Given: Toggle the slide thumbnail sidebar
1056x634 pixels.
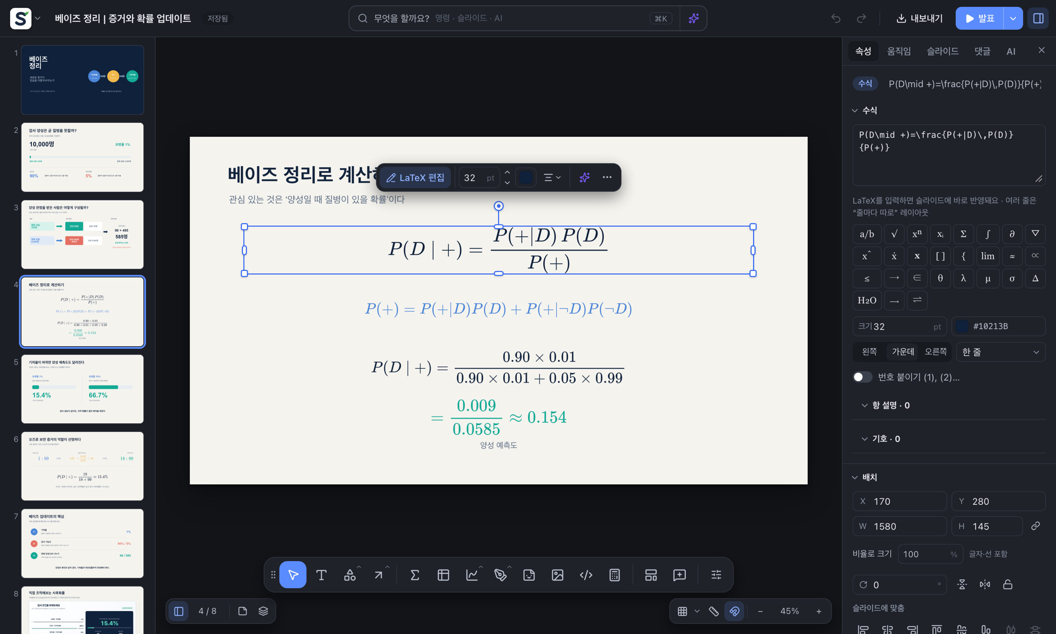Looking at the screenshot, I should [x=178, y=611].
